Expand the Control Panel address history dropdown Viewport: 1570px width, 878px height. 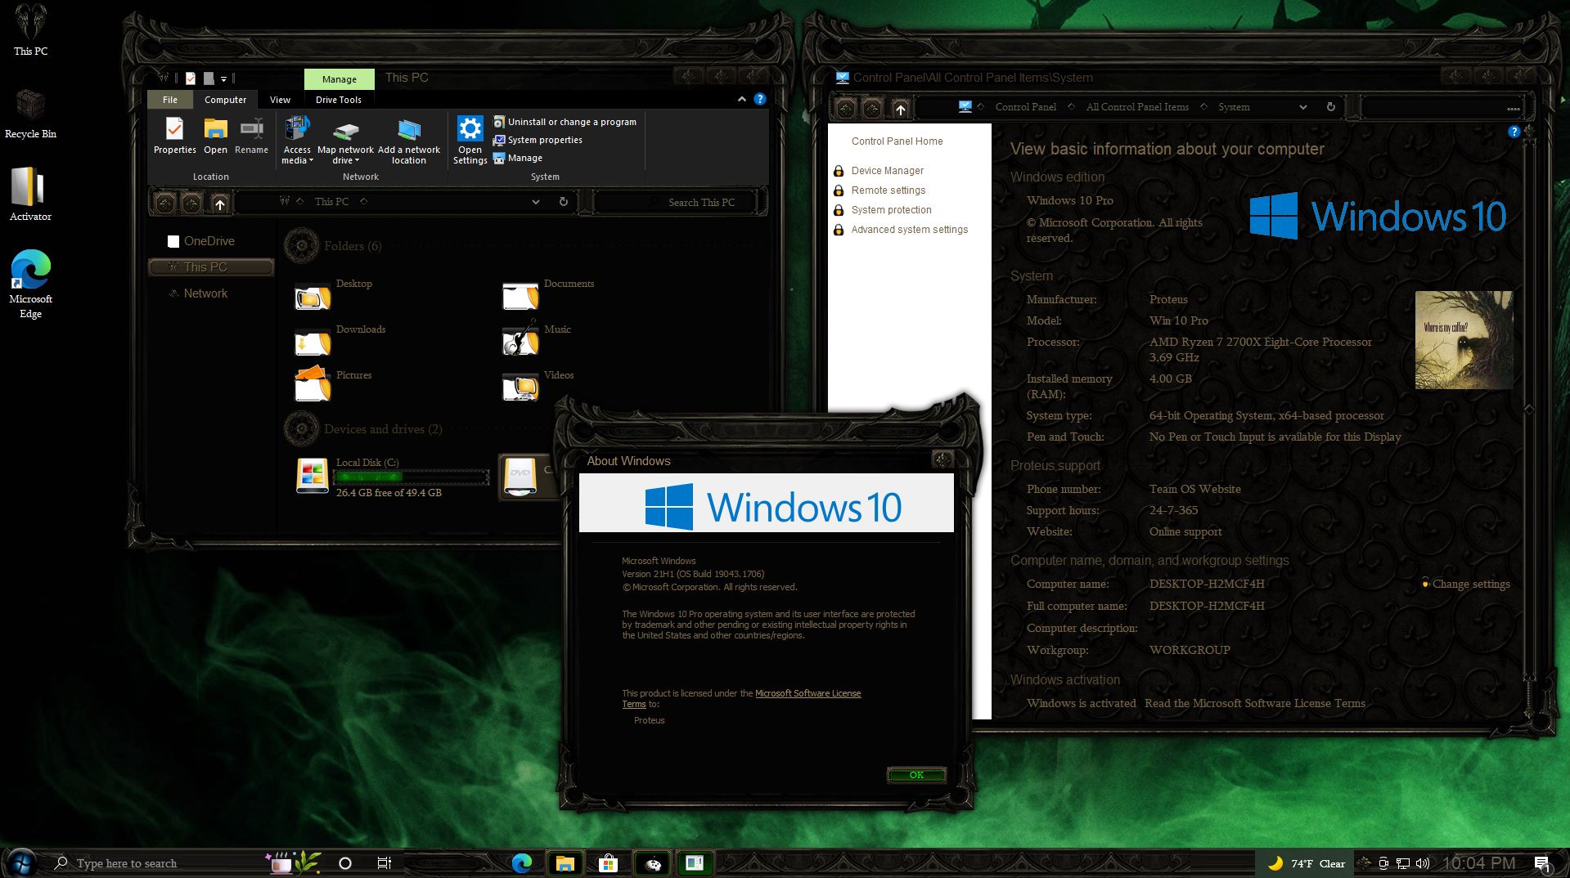tap(1303, 107)
